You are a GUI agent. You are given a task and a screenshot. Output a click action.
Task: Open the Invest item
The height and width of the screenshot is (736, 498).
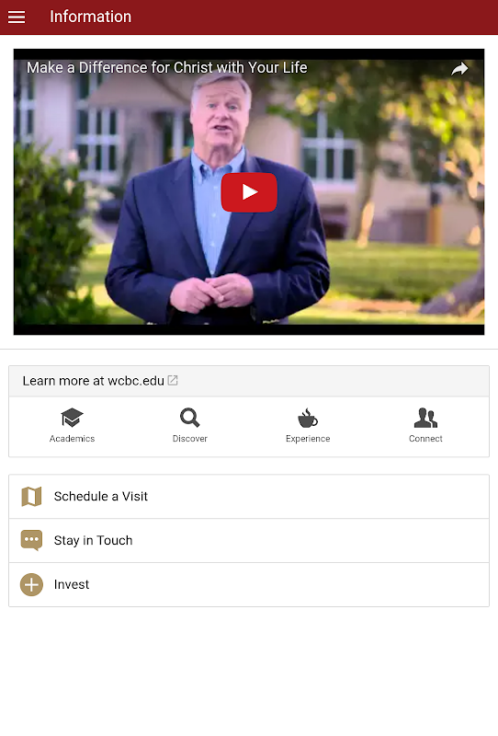(249, 585)
